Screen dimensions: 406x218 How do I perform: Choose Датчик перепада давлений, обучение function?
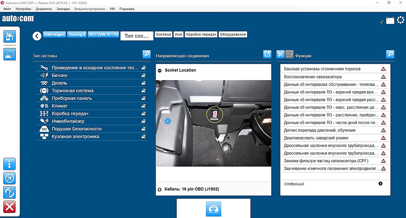point(335,130)
